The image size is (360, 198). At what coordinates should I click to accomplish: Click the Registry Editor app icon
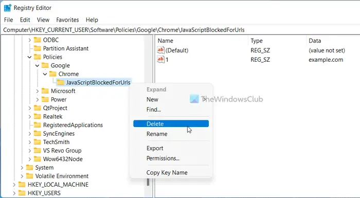tap(8, 8)
